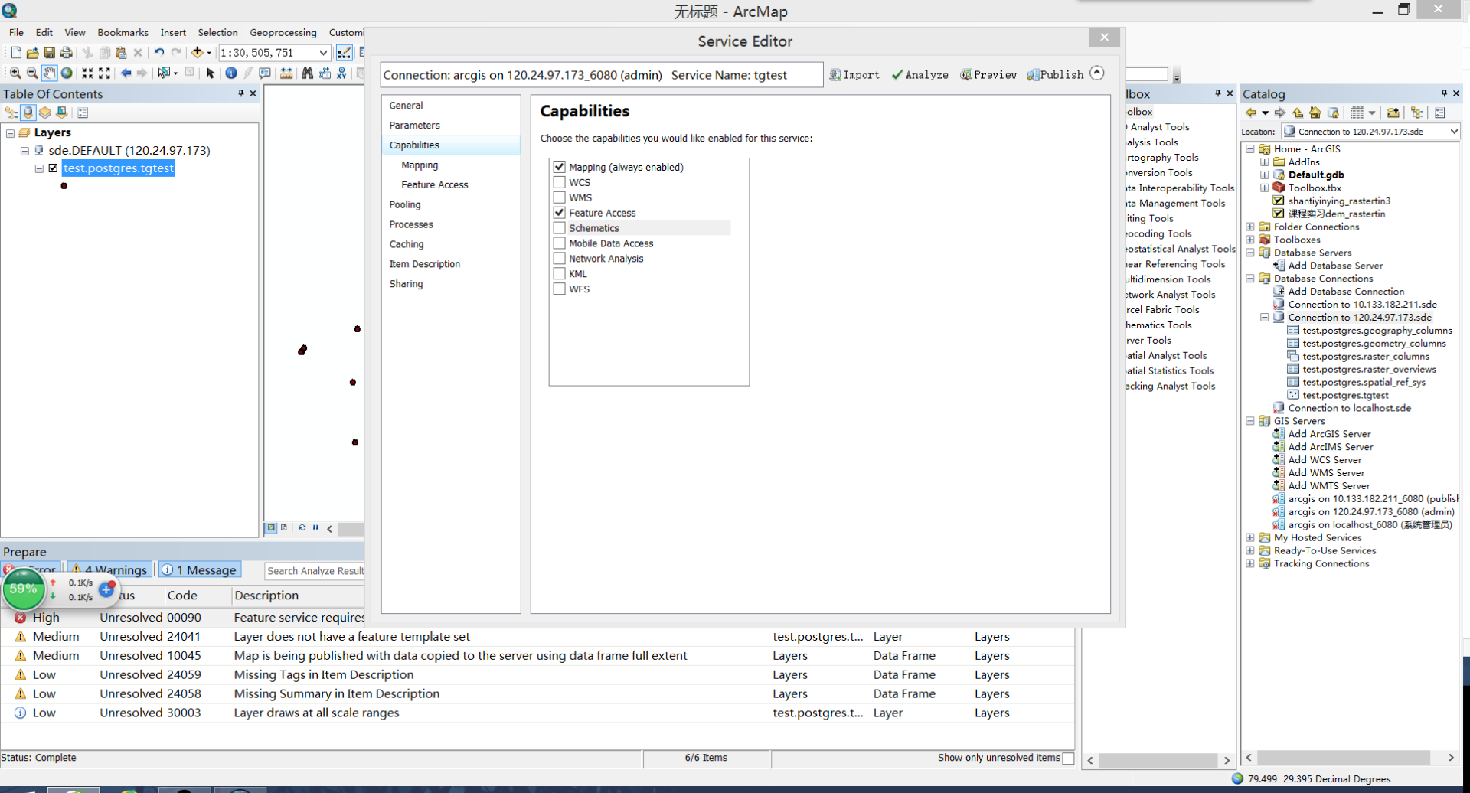This screenshot has height=793, width=1470.
Task: Open the map scale dropdown
Action: point(323,53)
